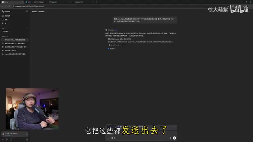Open the second browser tab with blue icon
253x142 pixels.
(36, 2)
